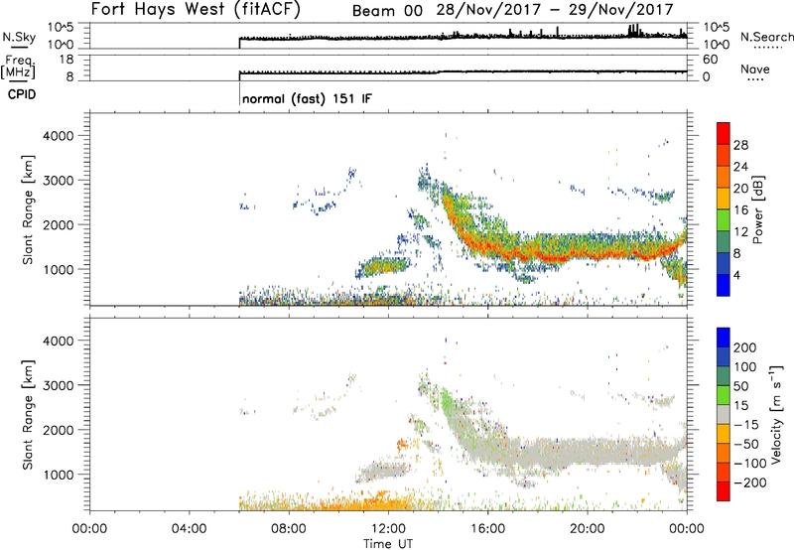Click the "-50" tick on Velocity colorbar
Image resolution: width=794 pixels, height=550 pixels.
[746, 444]
